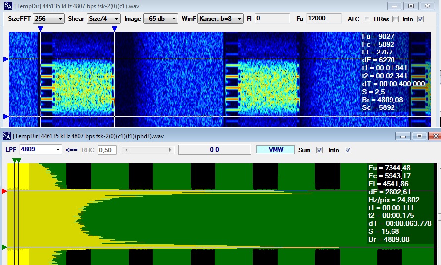Click the dT = 00:00.063.778 readout
441x265 pixels.
[x=399, y=224]
